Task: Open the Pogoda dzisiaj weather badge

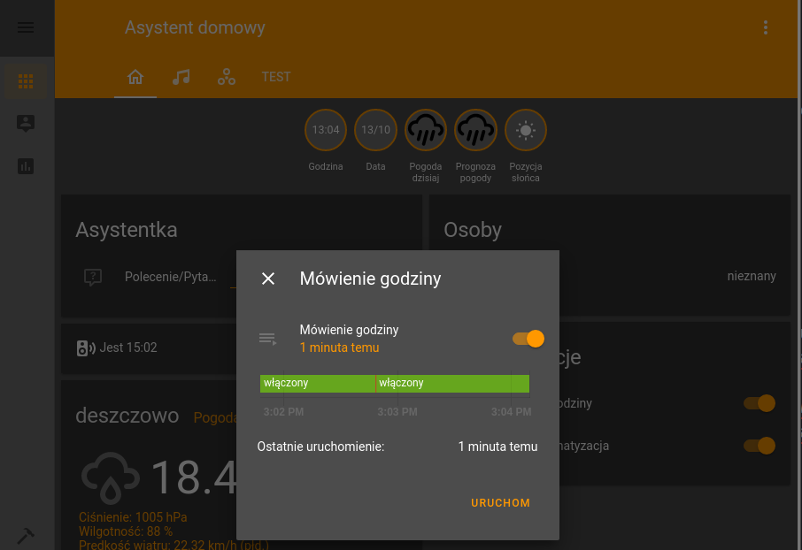Action: point(426,129)
